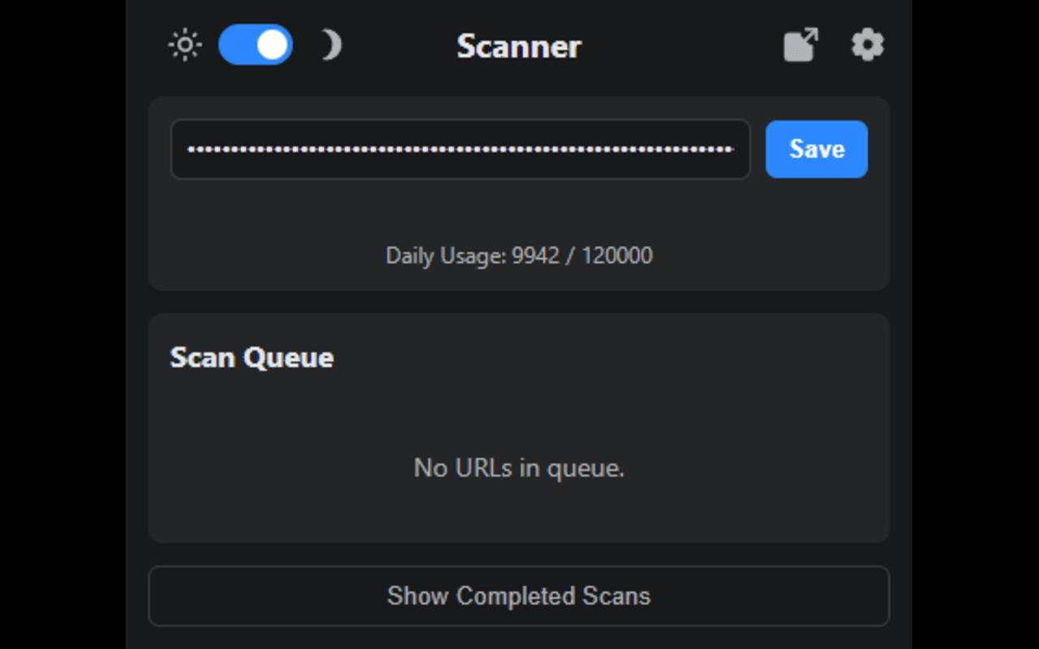The width and height of the screenshot is (1039, 649).
Task: Click the Scanner title in the header
Action: 519,46
